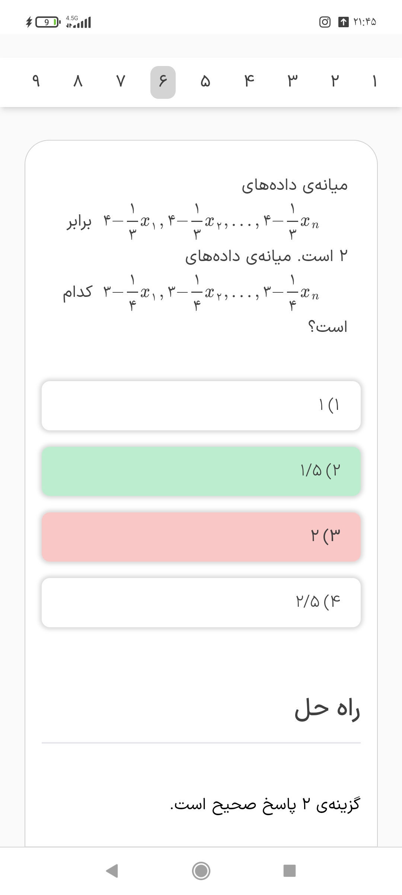Tap the charging bolt icon

click(29, 22)
